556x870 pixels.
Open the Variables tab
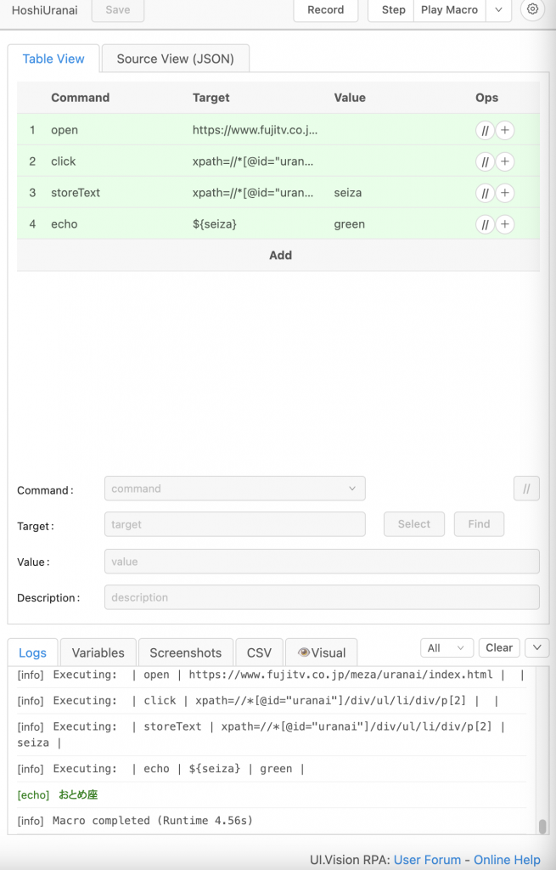coord(98,652)
